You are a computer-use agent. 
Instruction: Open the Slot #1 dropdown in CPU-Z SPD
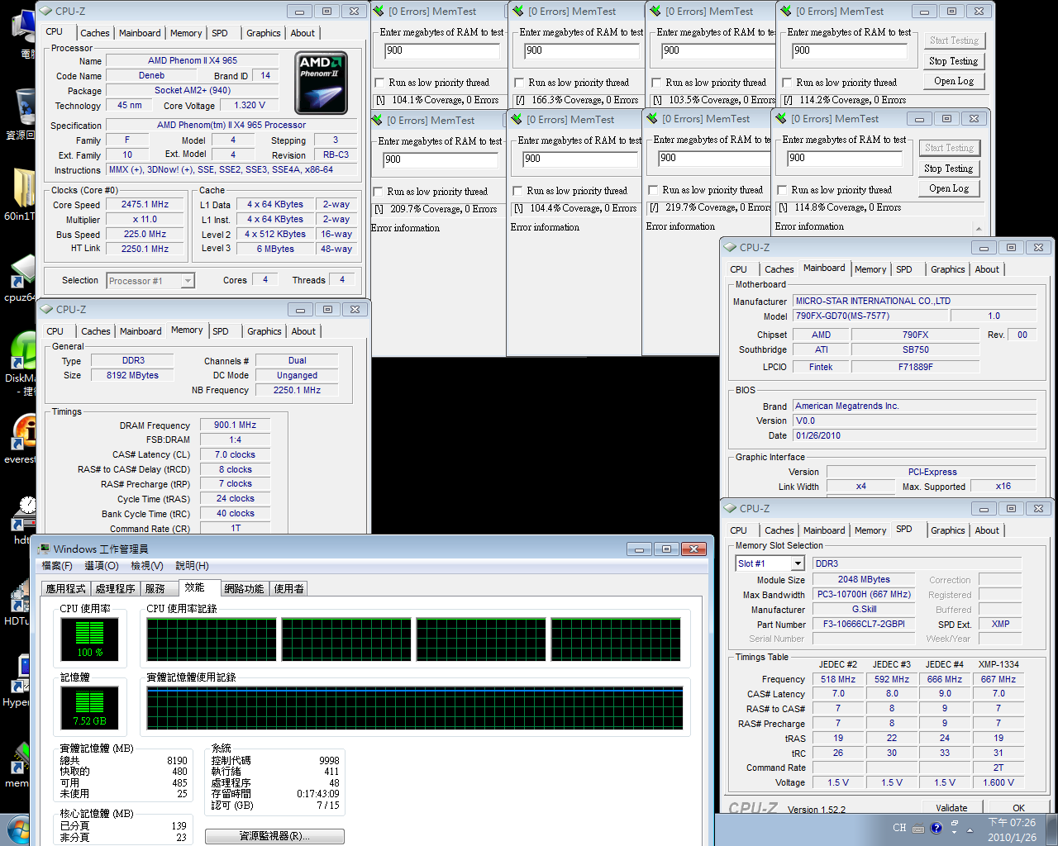coord(798,563)
